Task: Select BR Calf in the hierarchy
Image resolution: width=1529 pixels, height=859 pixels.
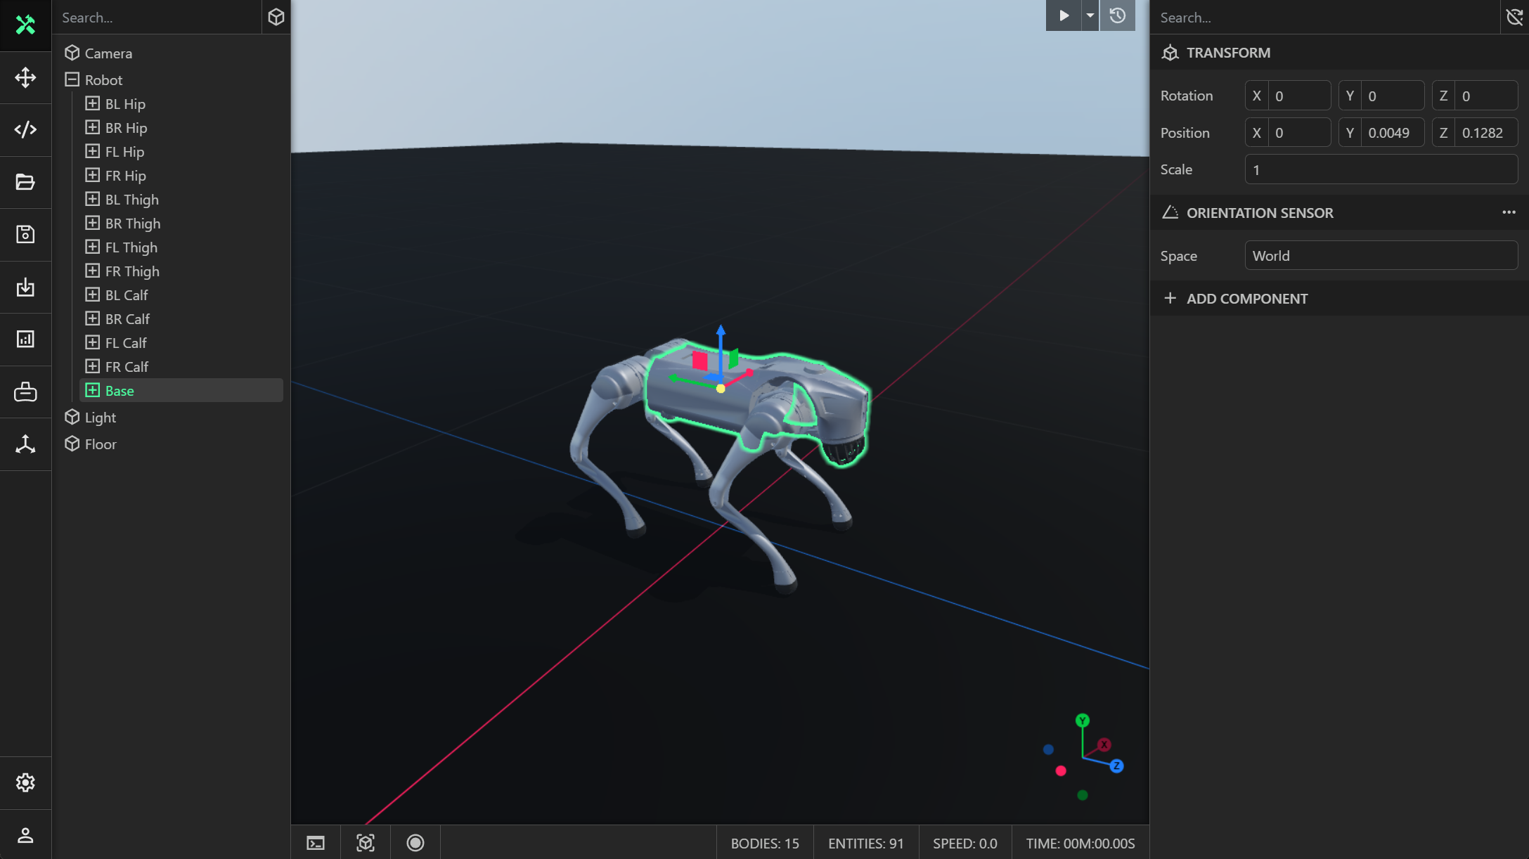Action: click(x=127, y=319)
